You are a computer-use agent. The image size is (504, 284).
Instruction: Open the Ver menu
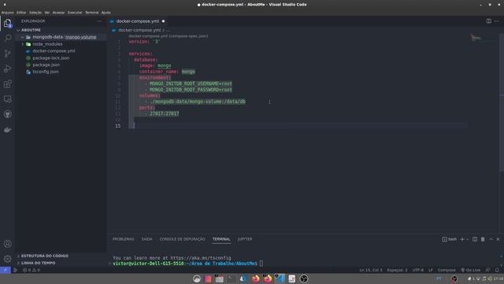point(47,13)
